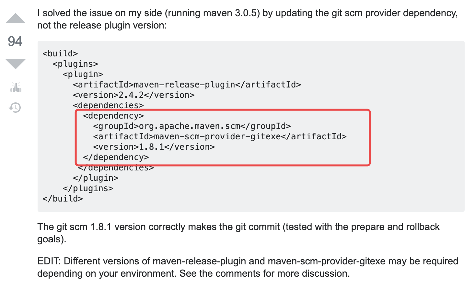Open the answer's activity history clock icon
This screenshot has width=475, height=289.
pos(15,108)
